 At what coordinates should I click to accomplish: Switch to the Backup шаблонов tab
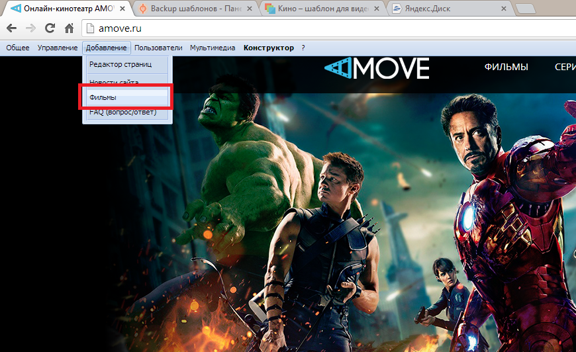(195, 9)
